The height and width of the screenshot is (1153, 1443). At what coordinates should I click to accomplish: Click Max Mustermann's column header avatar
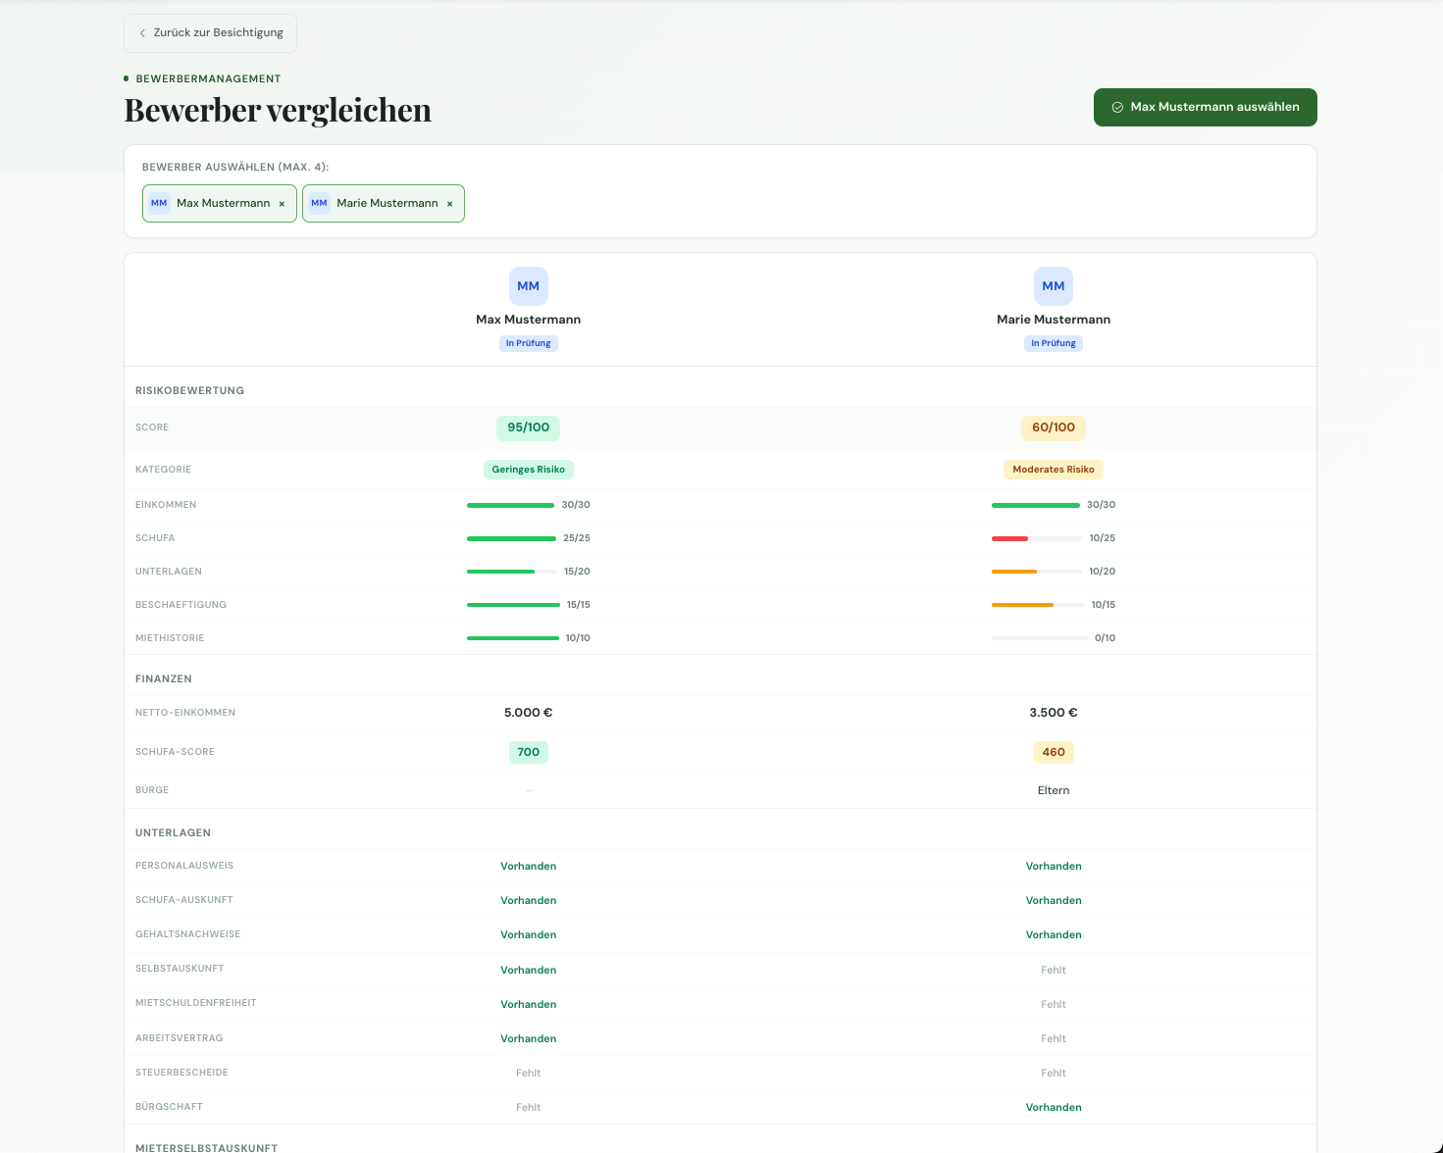(x=528, y=286)
